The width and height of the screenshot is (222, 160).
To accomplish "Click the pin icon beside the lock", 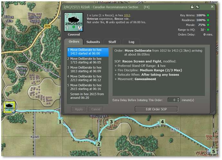I will [198, 7].
